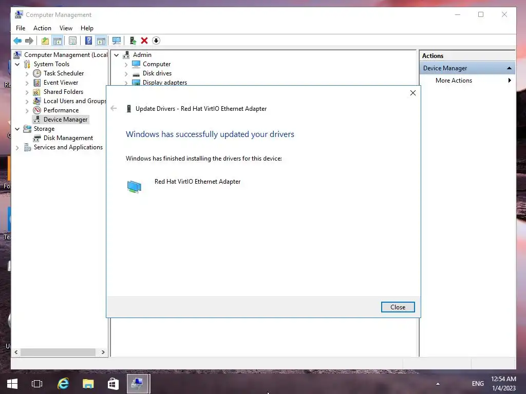Expand the Performance node
The height and width of the screenshot is (394, 526).
coord(27,110)
